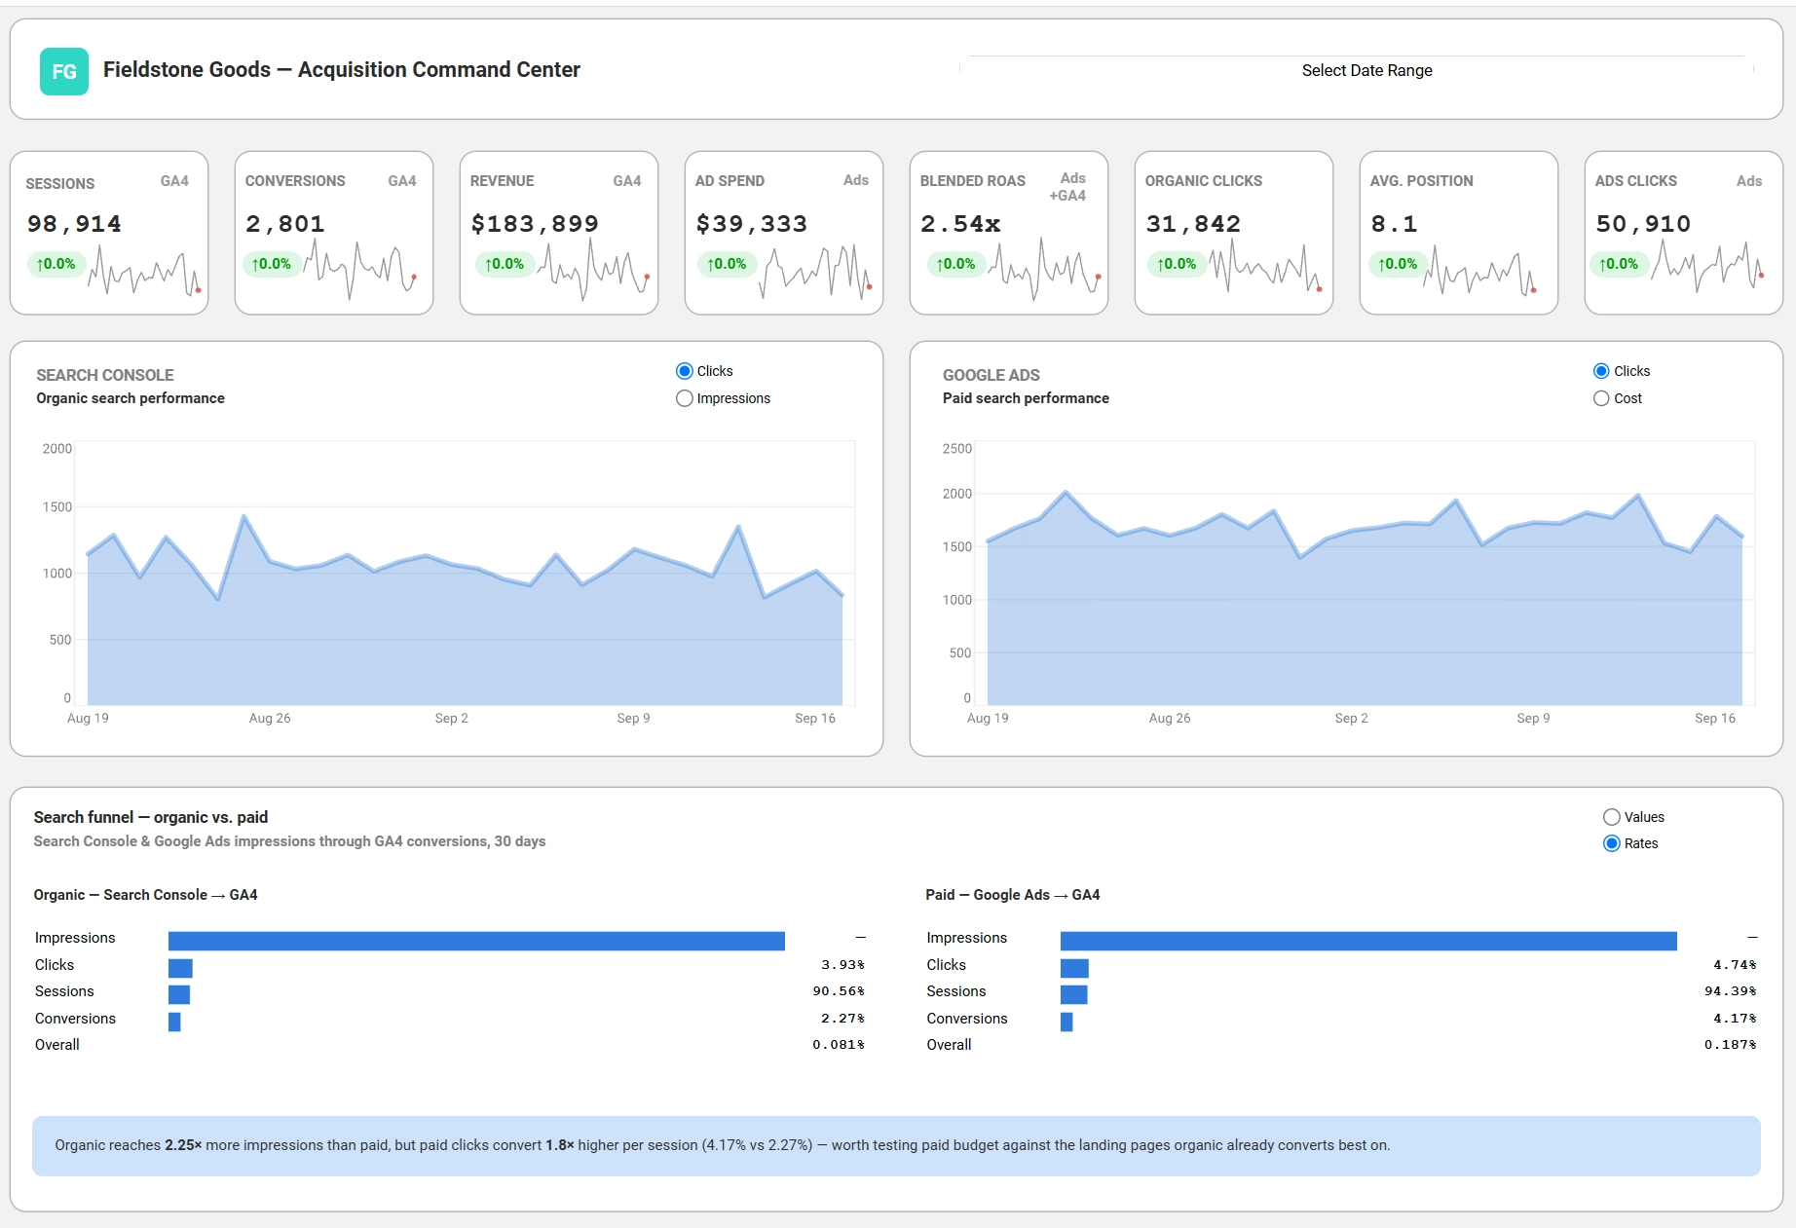Screen dimensions: 1796x1228
Task: Click the paid Impressions funnel bar
Action: click(1368, 941)
